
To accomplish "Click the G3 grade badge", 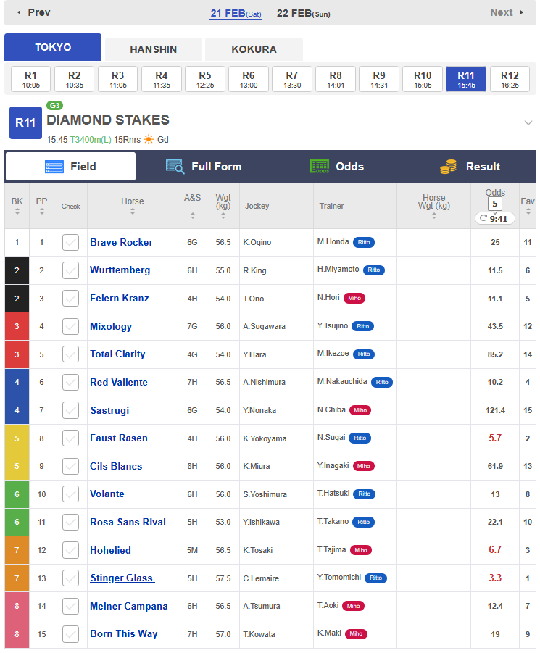I will [x=54, y=106].
